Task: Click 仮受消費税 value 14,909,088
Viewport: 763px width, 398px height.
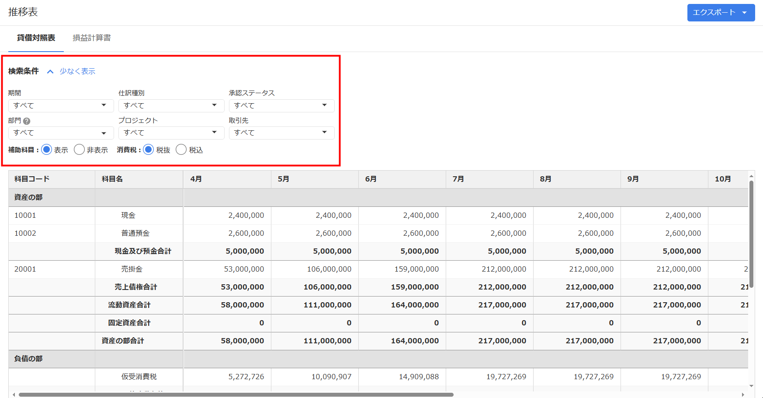Action: coord(419,377)
